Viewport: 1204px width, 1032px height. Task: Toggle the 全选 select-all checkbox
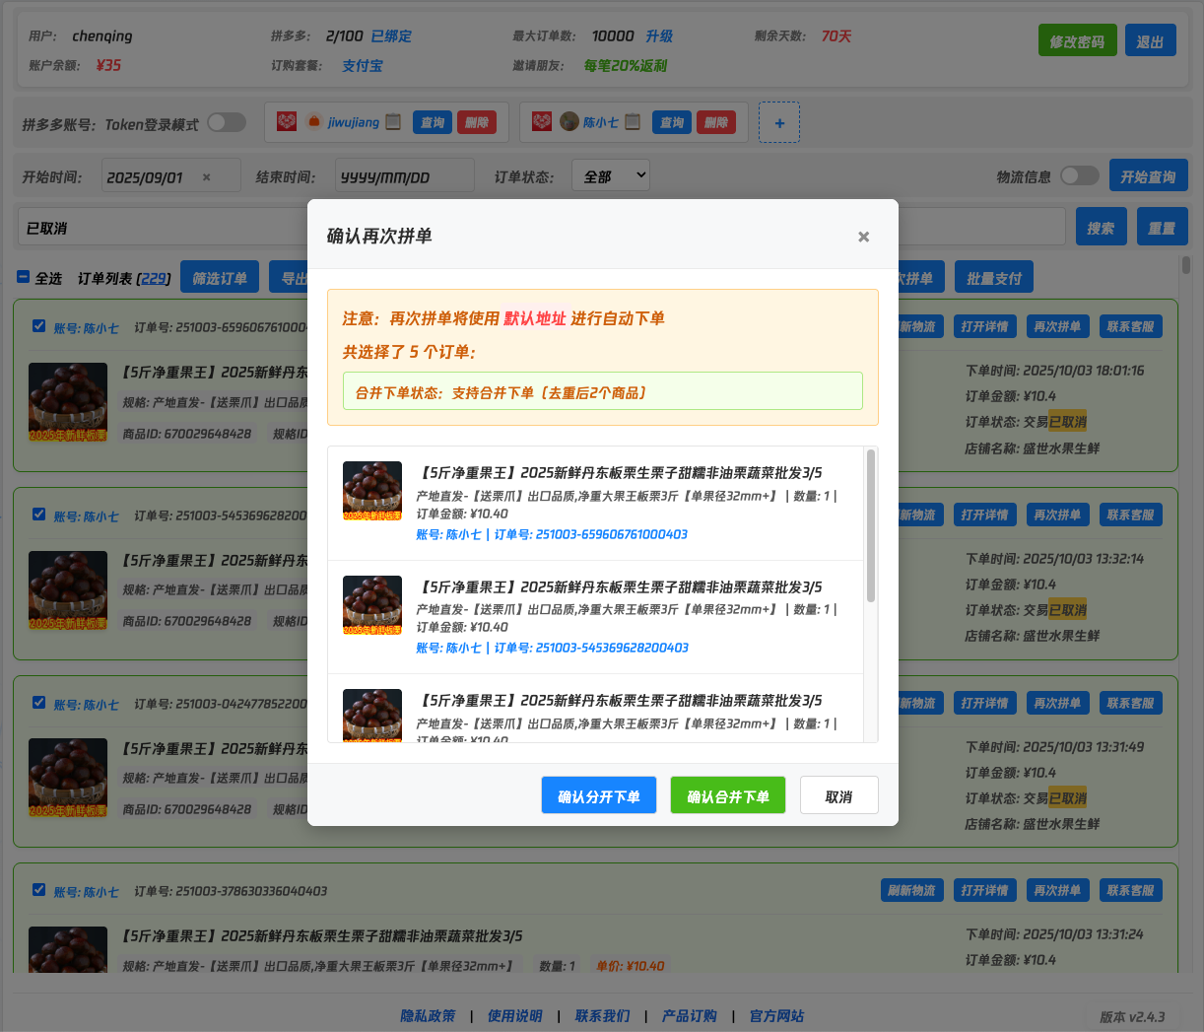pos(24,277)
